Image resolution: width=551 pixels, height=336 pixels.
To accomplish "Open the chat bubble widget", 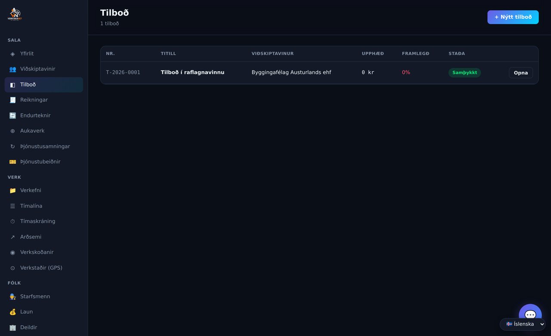I will point(530,315).
